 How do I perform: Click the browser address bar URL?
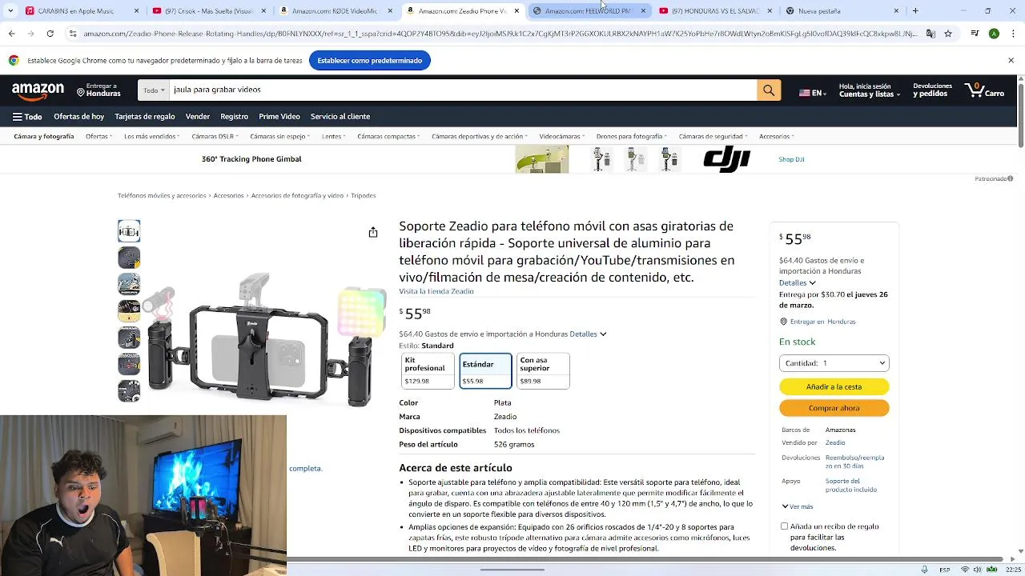click(500, 34)
